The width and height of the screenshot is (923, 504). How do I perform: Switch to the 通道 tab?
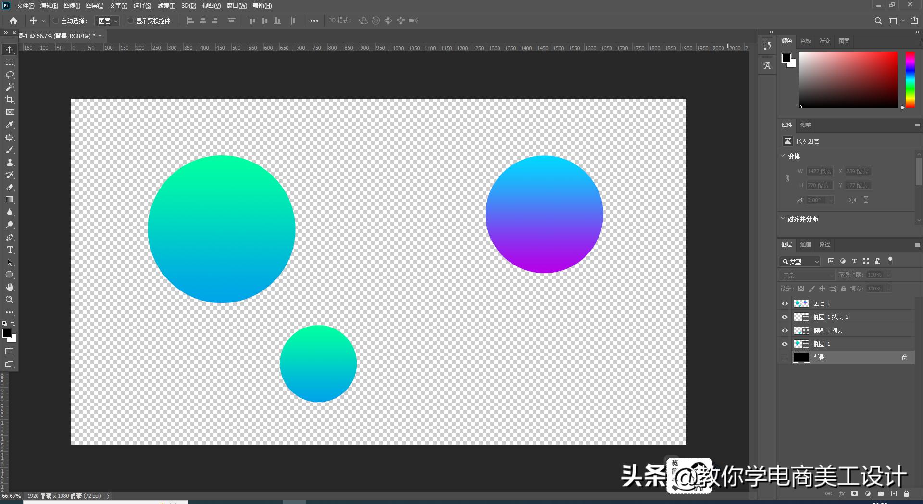(x=806, y=244)
